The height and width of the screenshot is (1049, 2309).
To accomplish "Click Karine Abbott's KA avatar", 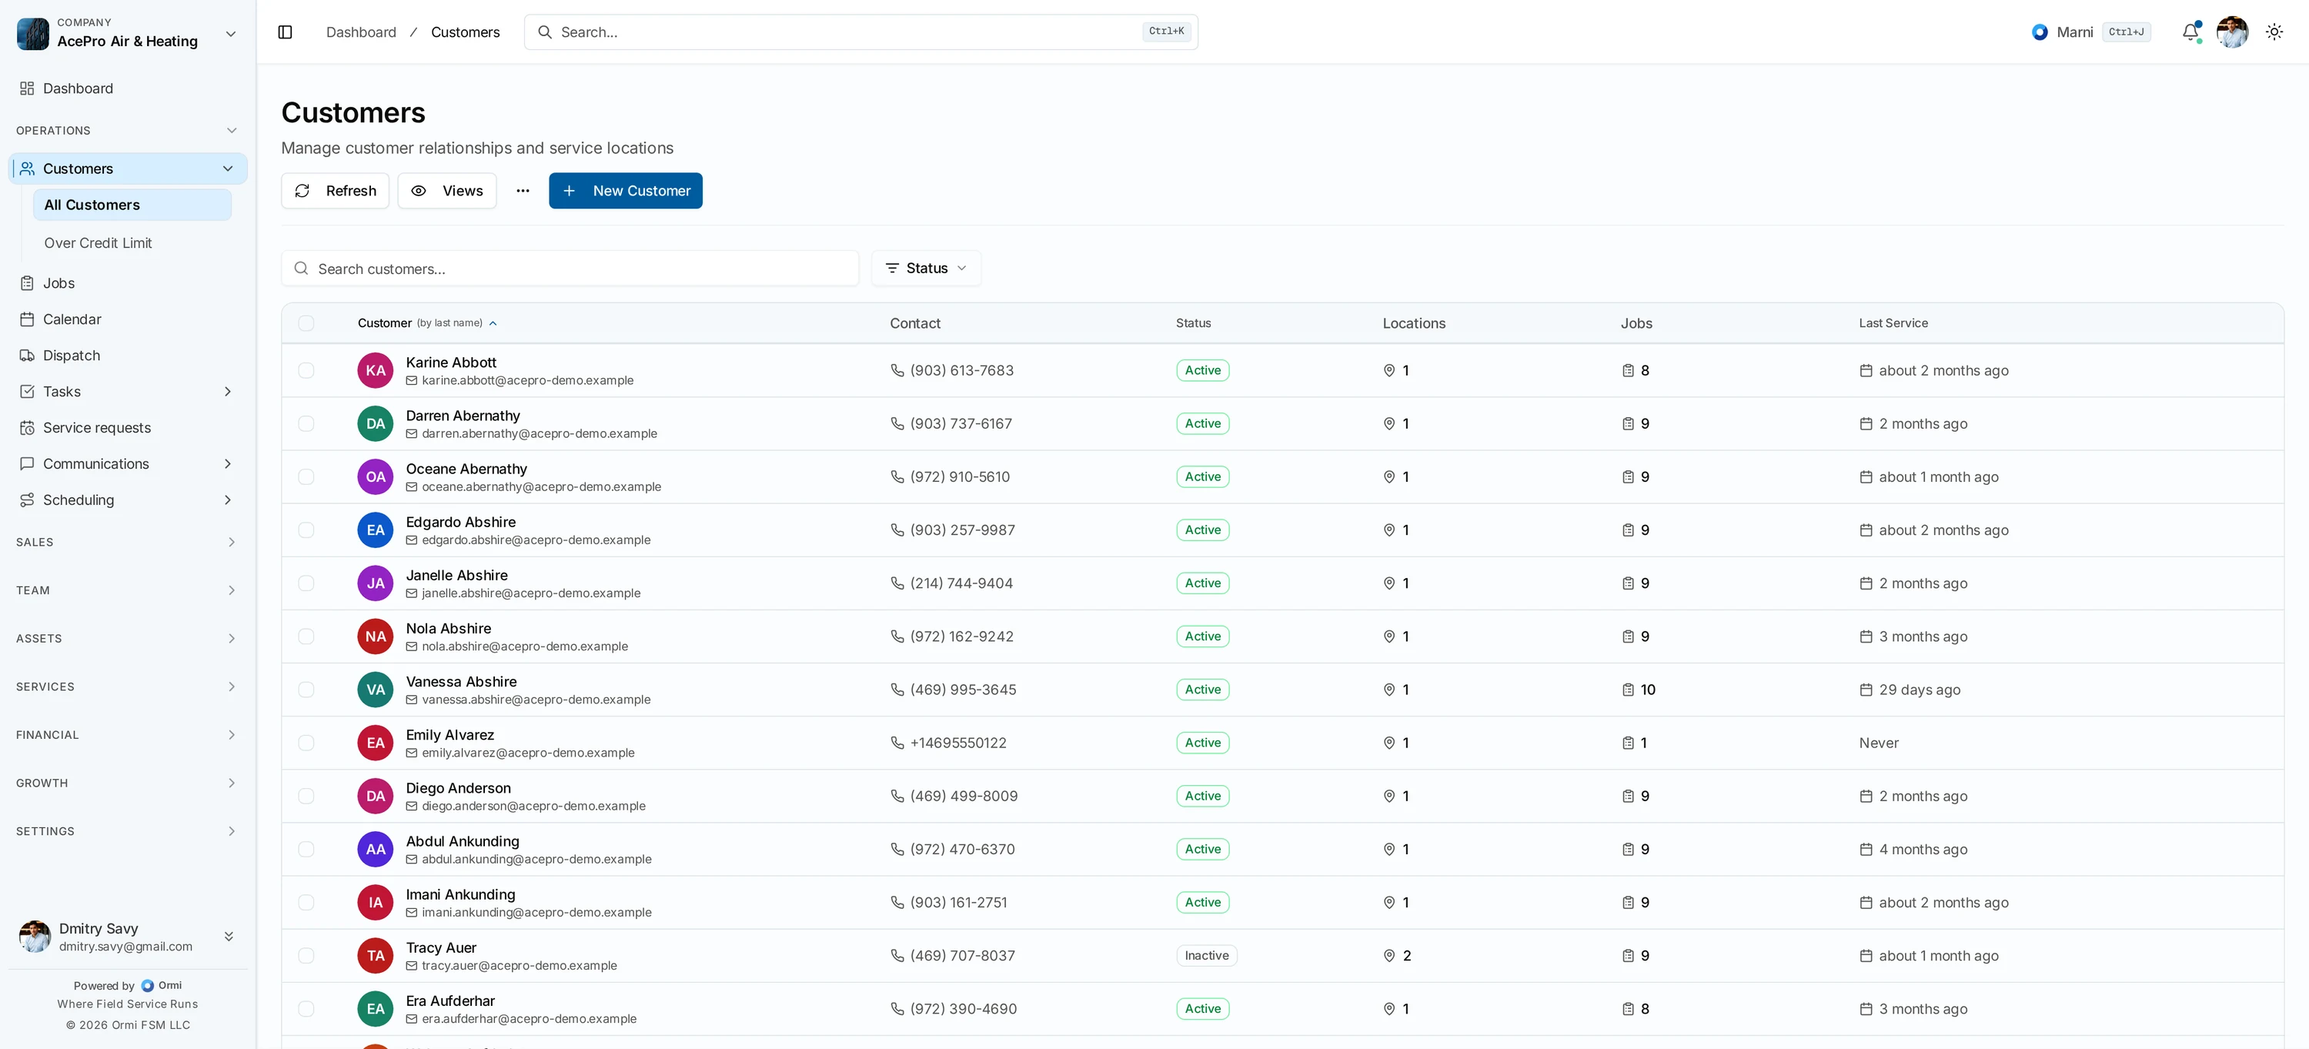I will pyautogui.click(x=376, y=370).
